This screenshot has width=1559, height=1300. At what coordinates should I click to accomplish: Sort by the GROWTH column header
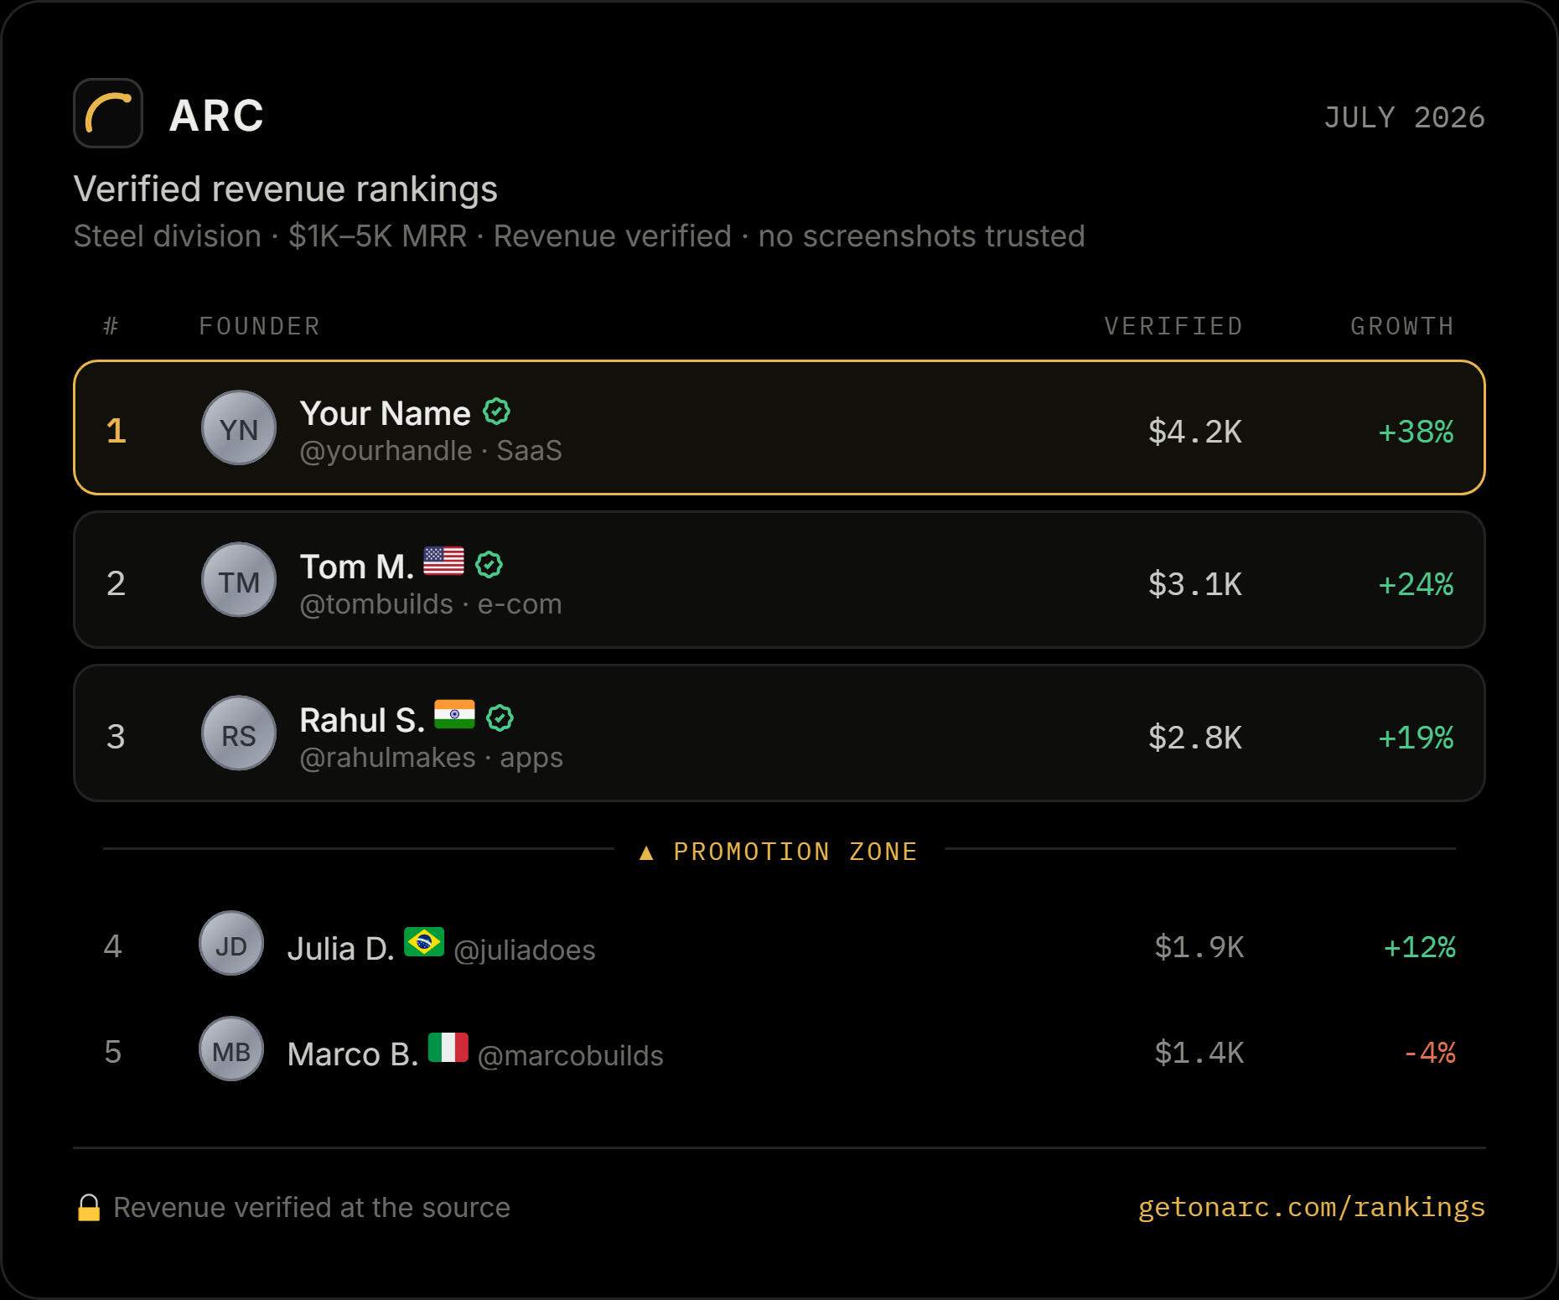[x=1402, y=326]
